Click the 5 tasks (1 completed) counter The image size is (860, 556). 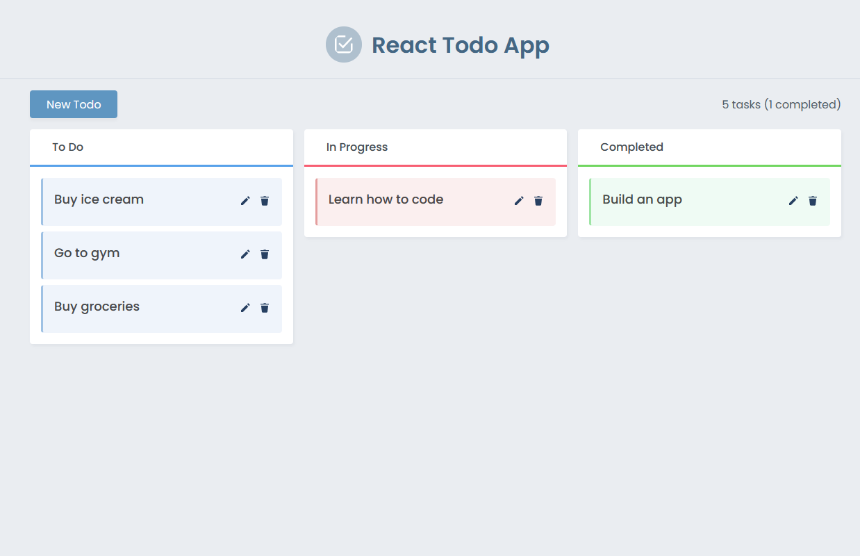pos(782,105)
